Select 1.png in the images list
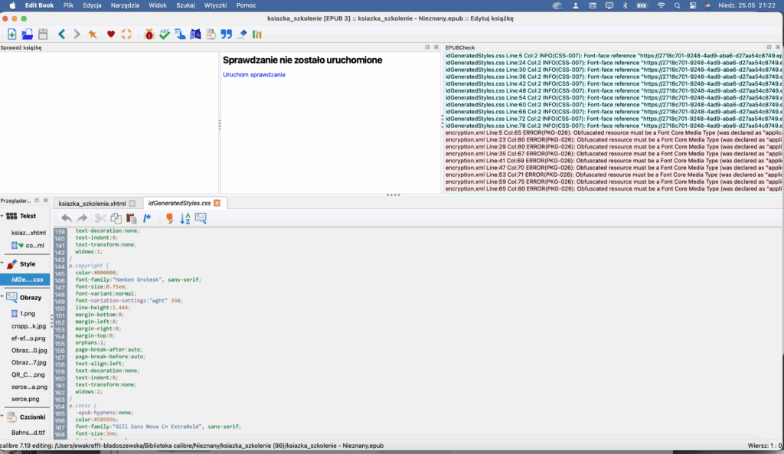This screenshot has height=454, width=784. pyautogui.click(x=28, y=313)
